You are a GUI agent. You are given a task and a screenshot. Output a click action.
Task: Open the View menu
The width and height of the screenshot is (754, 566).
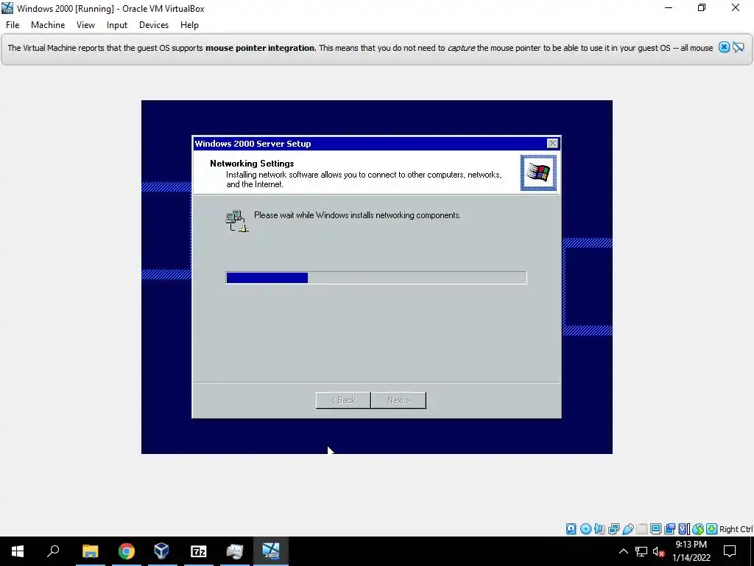point(85,25)
